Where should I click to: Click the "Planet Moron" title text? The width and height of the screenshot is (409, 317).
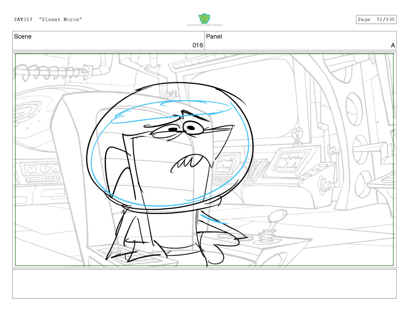(x=60, y=19)
